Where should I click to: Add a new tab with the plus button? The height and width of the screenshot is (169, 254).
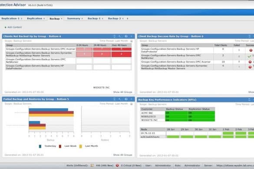pyautogui.click(x=128, y=19)
